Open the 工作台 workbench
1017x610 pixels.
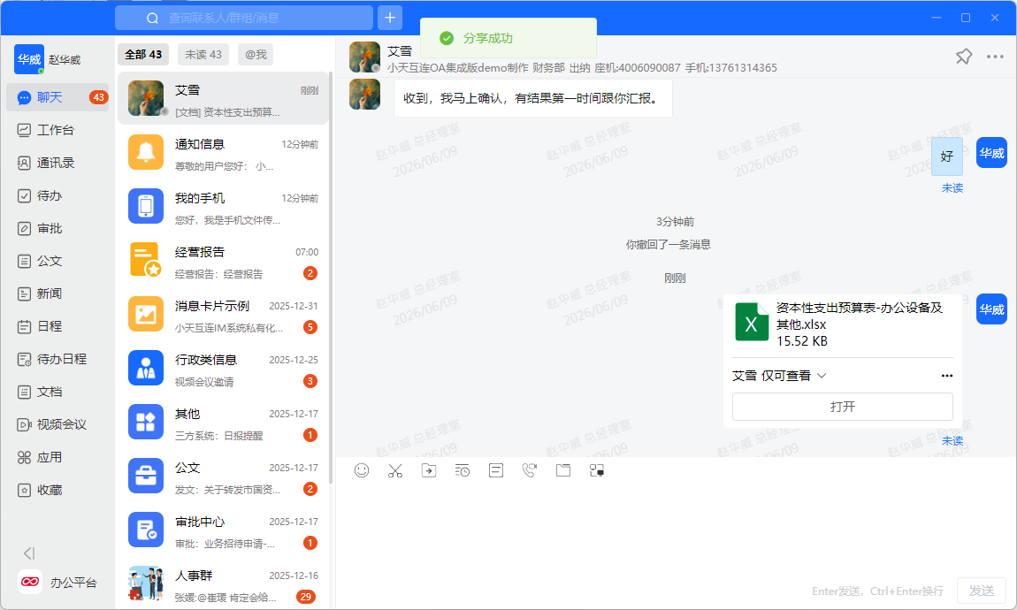[x=57, y=130]
